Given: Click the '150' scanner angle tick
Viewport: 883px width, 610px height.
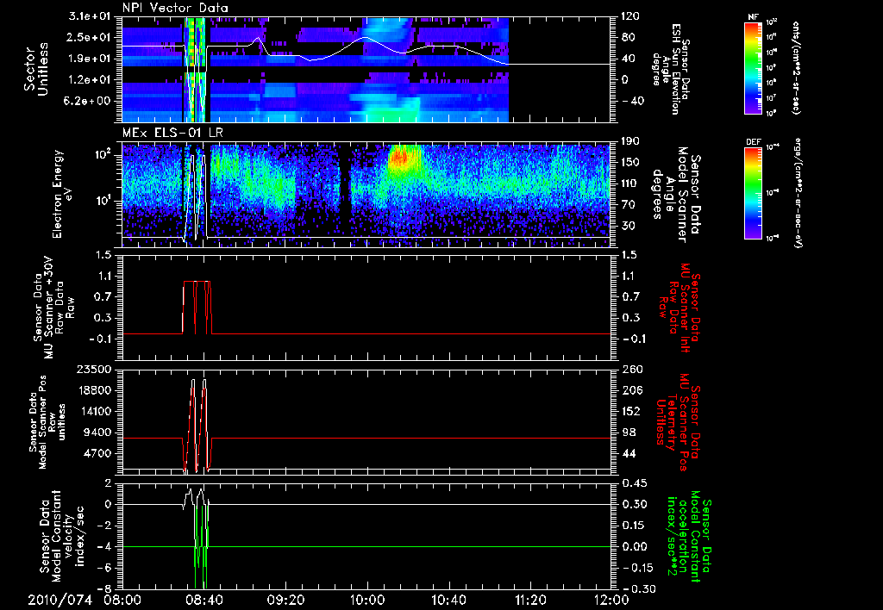Looking at the screenshot, I should (x=630, y=162).
